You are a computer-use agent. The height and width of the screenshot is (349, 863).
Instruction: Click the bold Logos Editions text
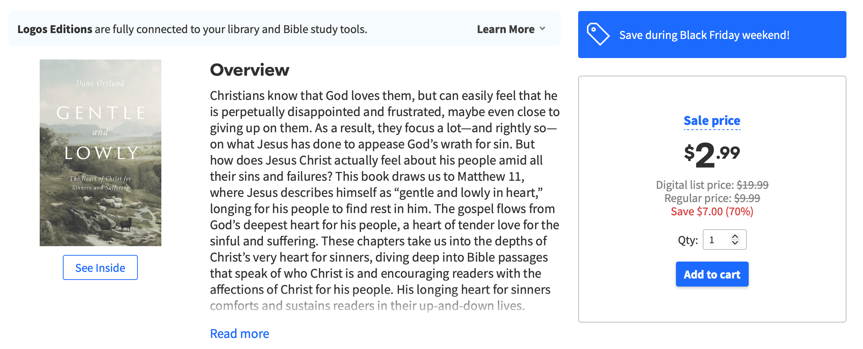[55, 29]
